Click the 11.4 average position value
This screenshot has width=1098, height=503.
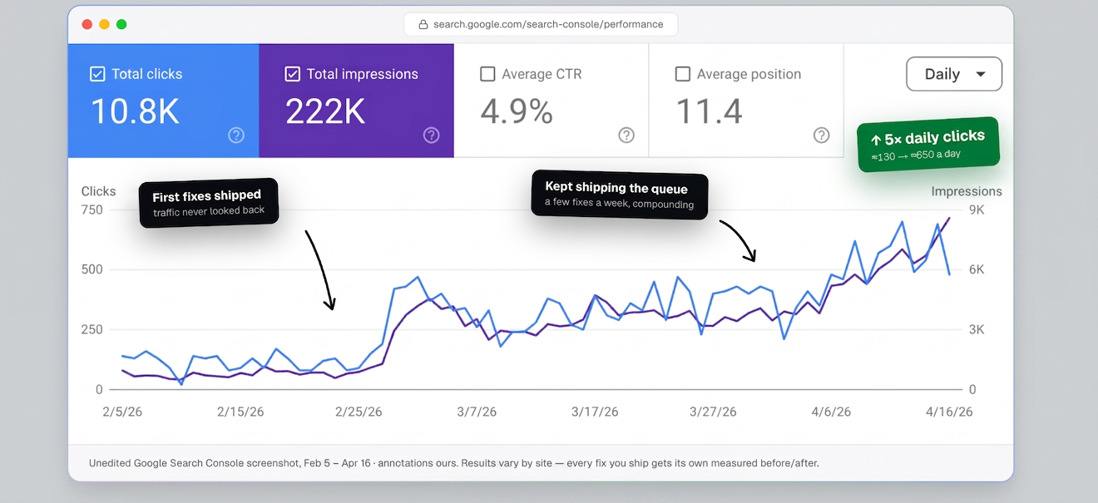[709, 111]
